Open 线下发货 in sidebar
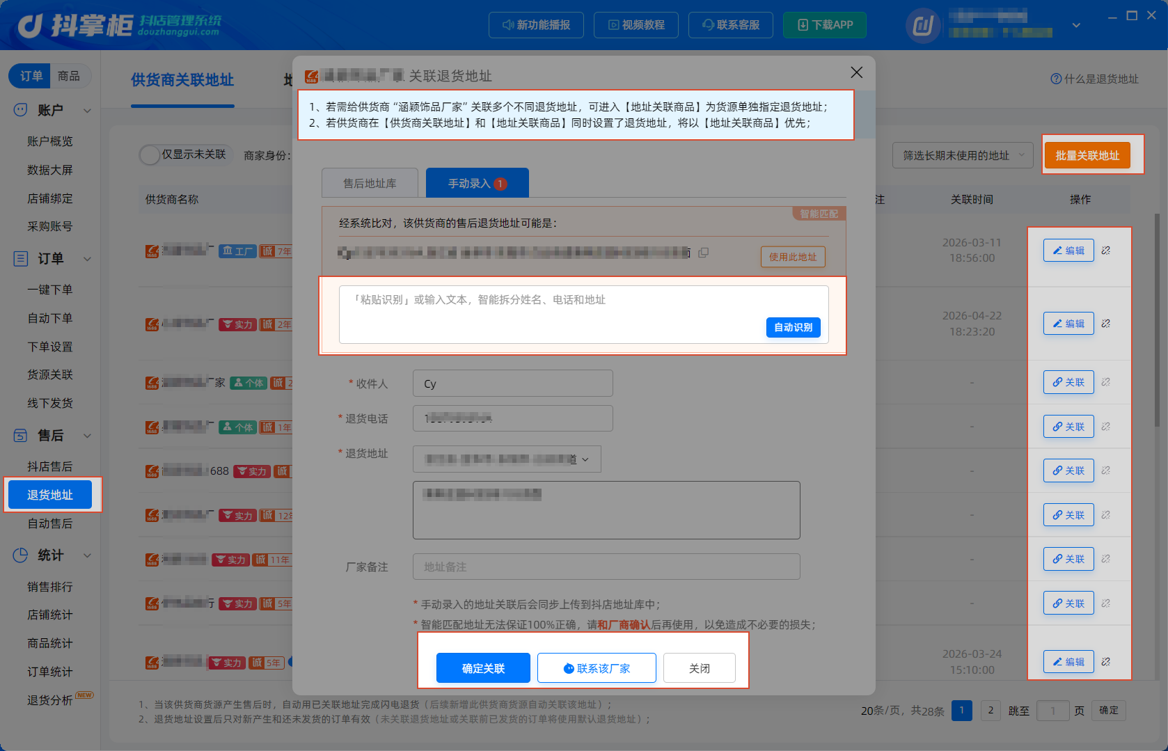The image size is (1168, 751). pyautogui.click(x=50, y=403)
